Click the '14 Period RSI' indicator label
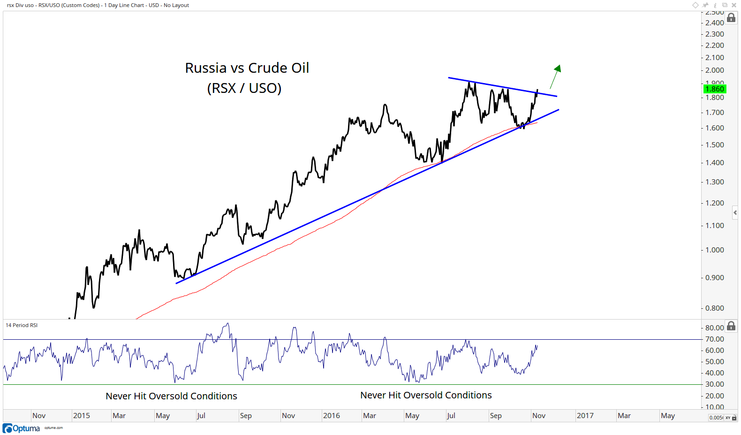 click(22, 325)
